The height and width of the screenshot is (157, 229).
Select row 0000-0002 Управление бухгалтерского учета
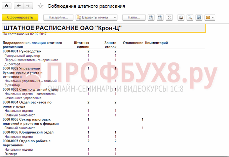coord(23,72)
